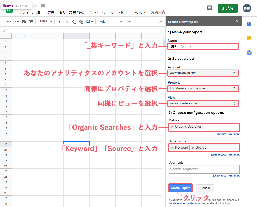Apply yen currency format
Image resolution: width=257 pixels, height=207 pixels.
click(59, 22)
